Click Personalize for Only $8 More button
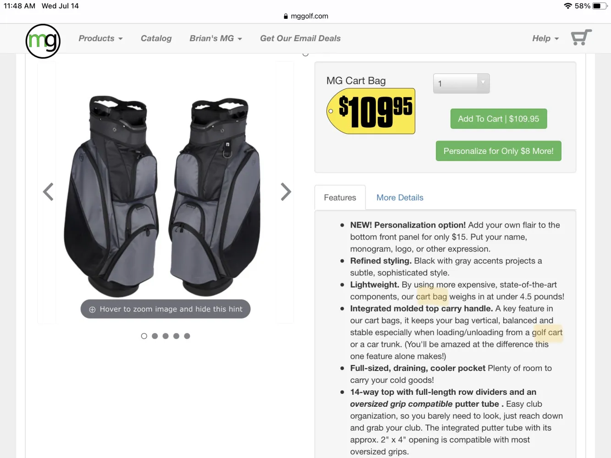This screenshot has height=458, width=611. 499,151
